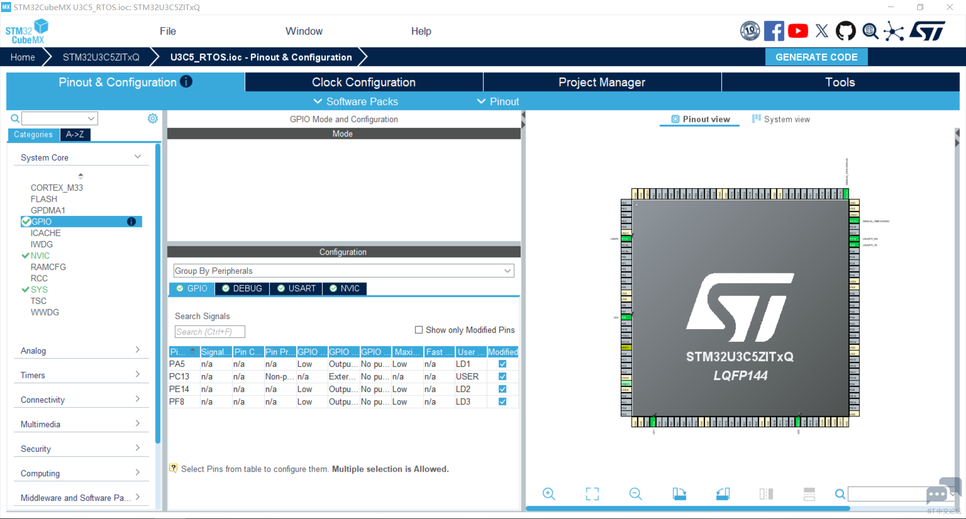Open the X (Twitter) icon

click(x=822, y=31)
